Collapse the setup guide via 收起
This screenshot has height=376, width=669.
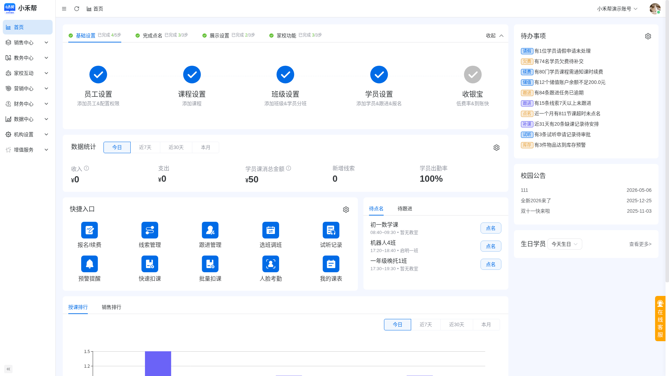[x=495, y=36]
